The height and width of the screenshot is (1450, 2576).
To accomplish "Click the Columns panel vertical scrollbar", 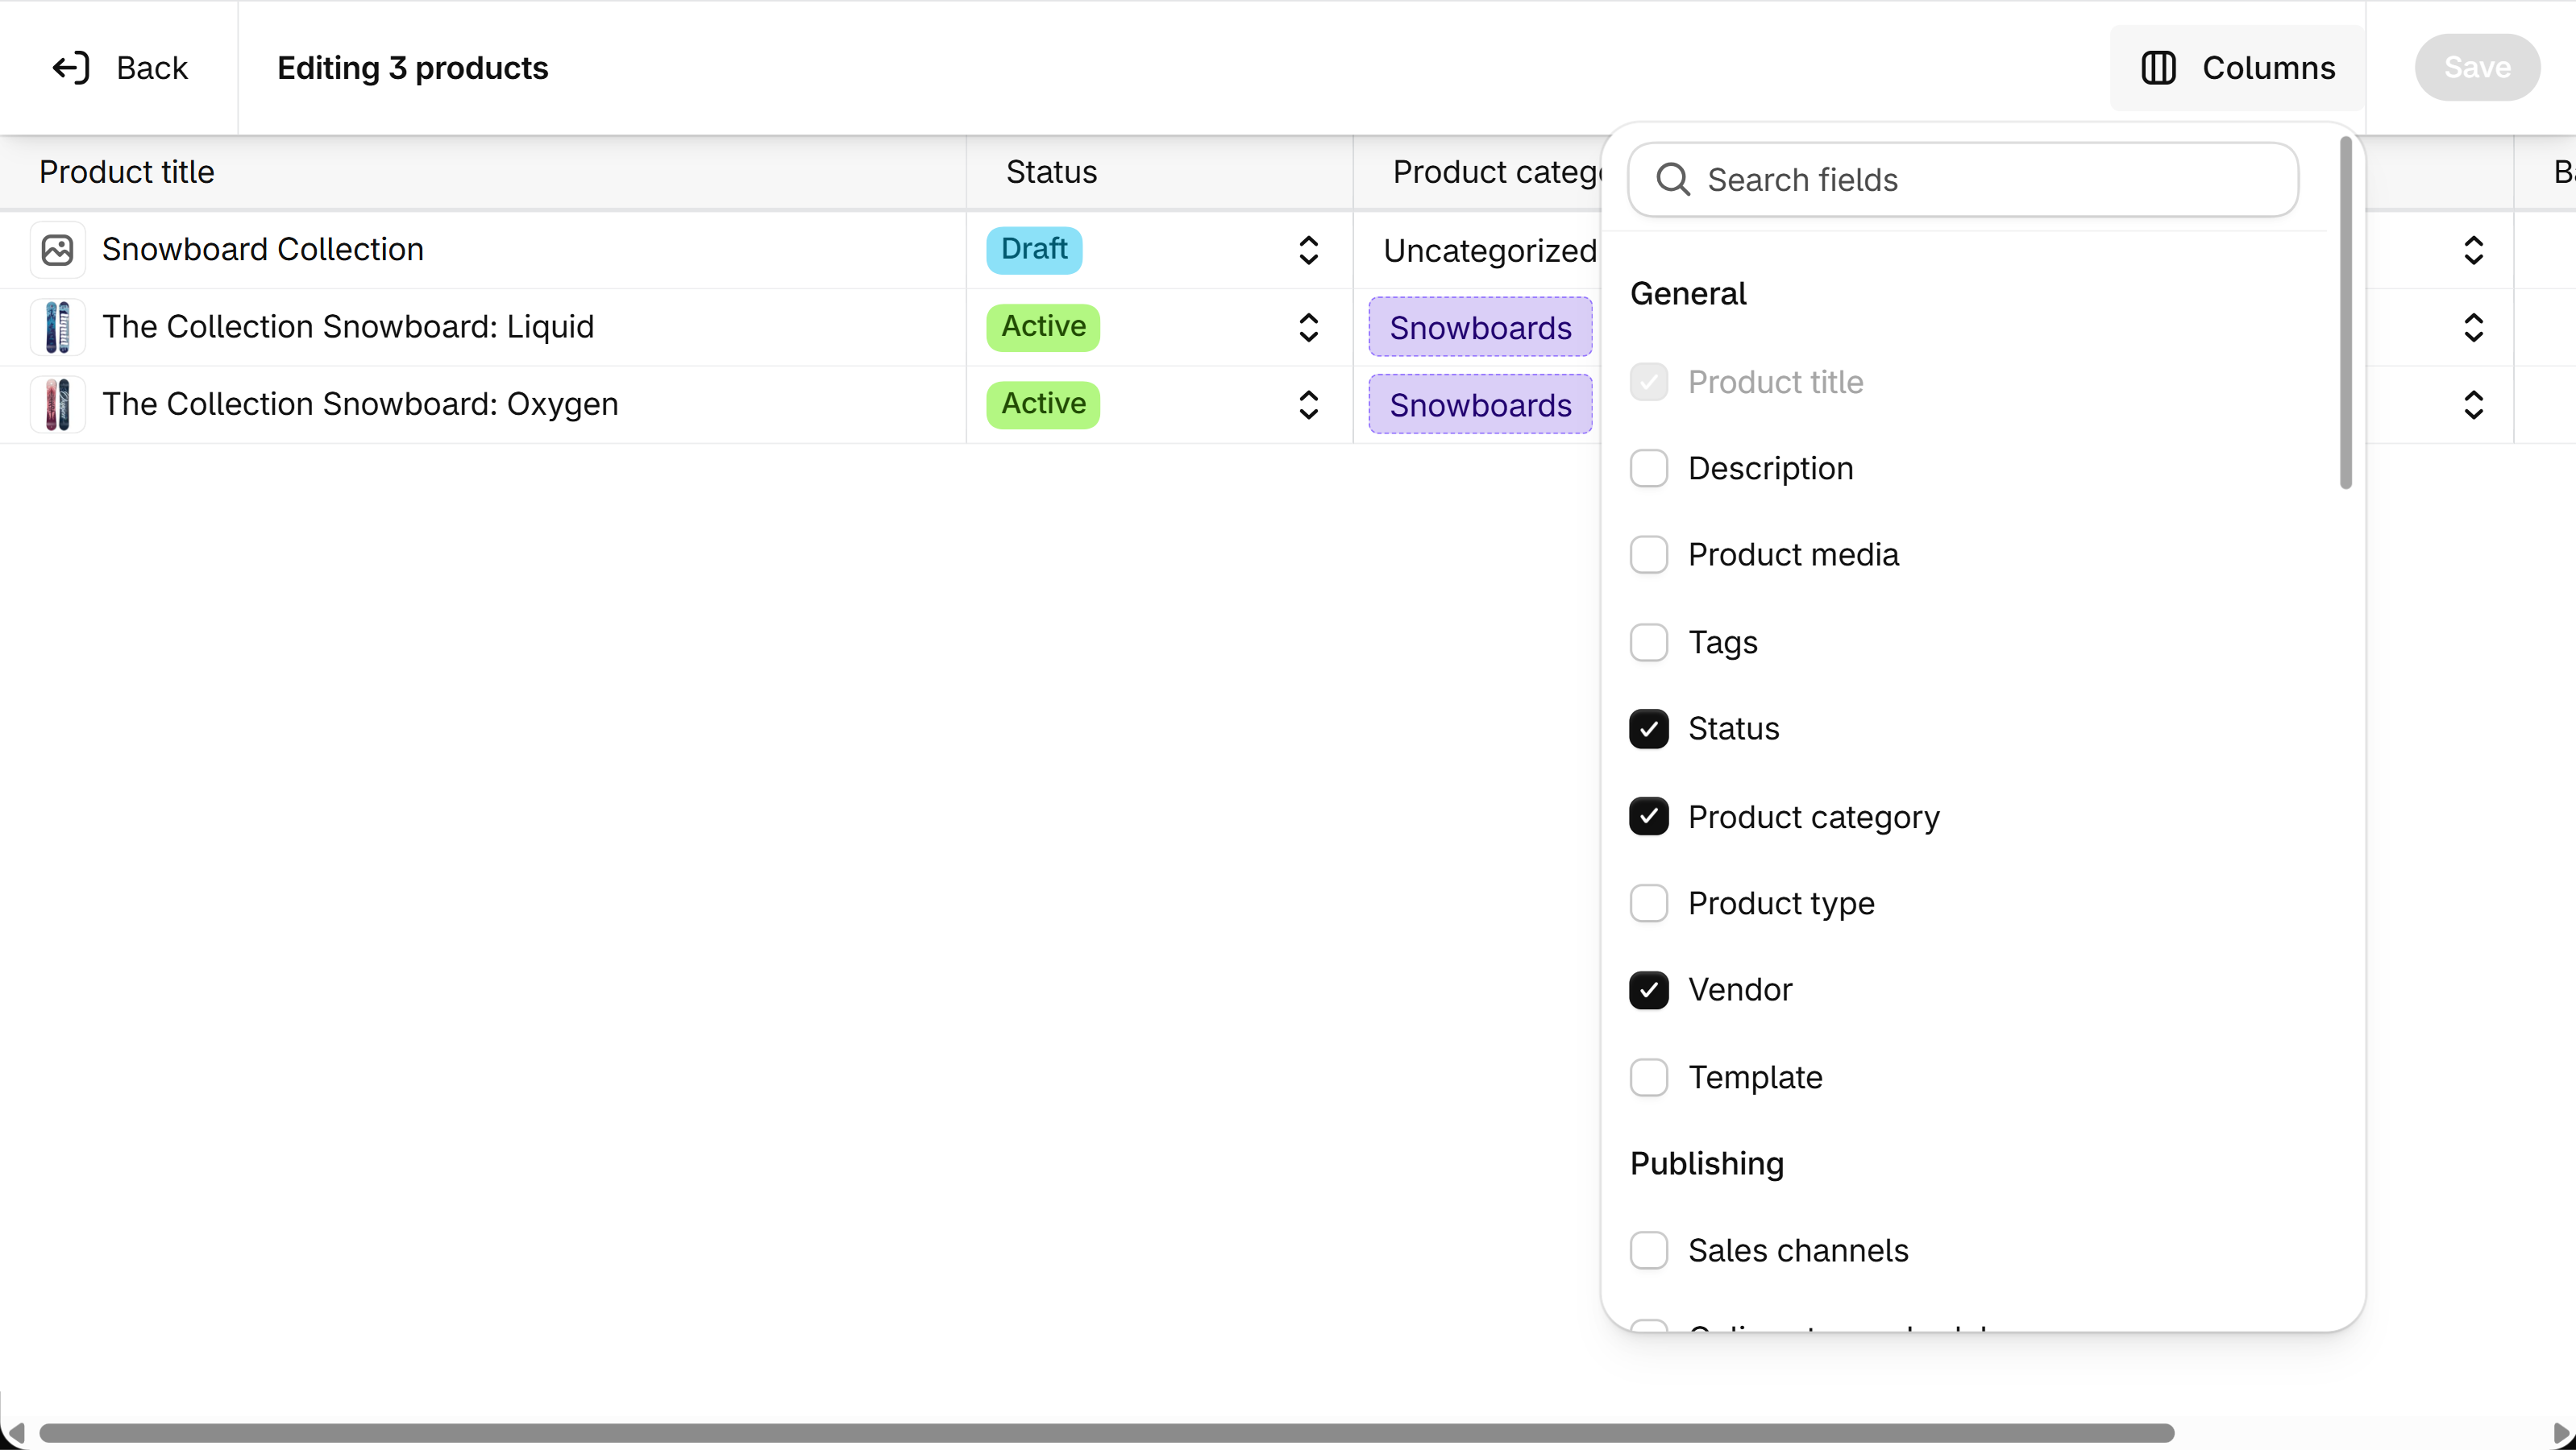I will click(2345, 313).
